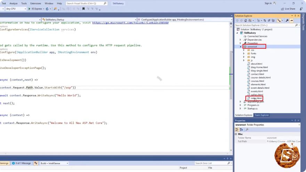The width and height of the screenshot is (306, 172).
Task: Click the feedback icon beside Live Share
Action: tap(301, 9)
